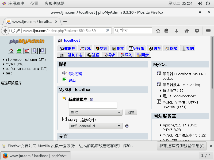
Task: Click the Firefox taskbar window entry
Action: 36,156
